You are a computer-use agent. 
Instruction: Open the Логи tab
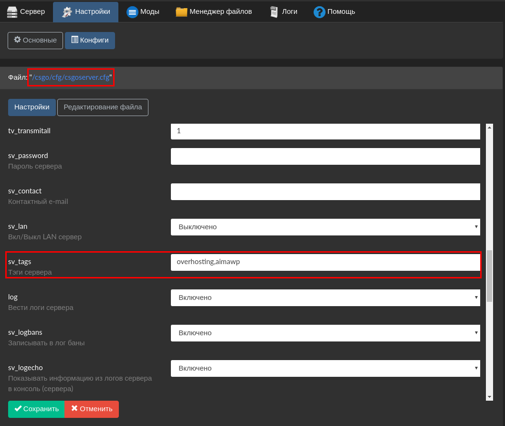284,12
